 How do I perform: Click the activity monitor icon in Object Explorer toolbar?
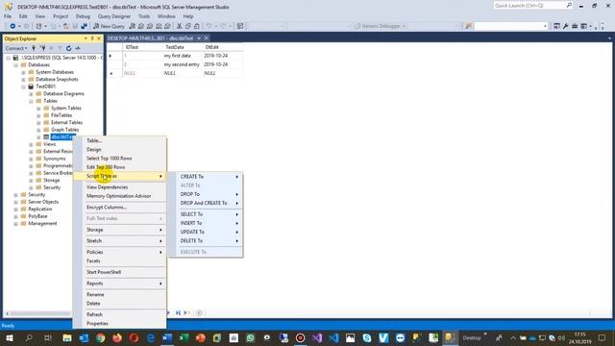pos(78,48)
